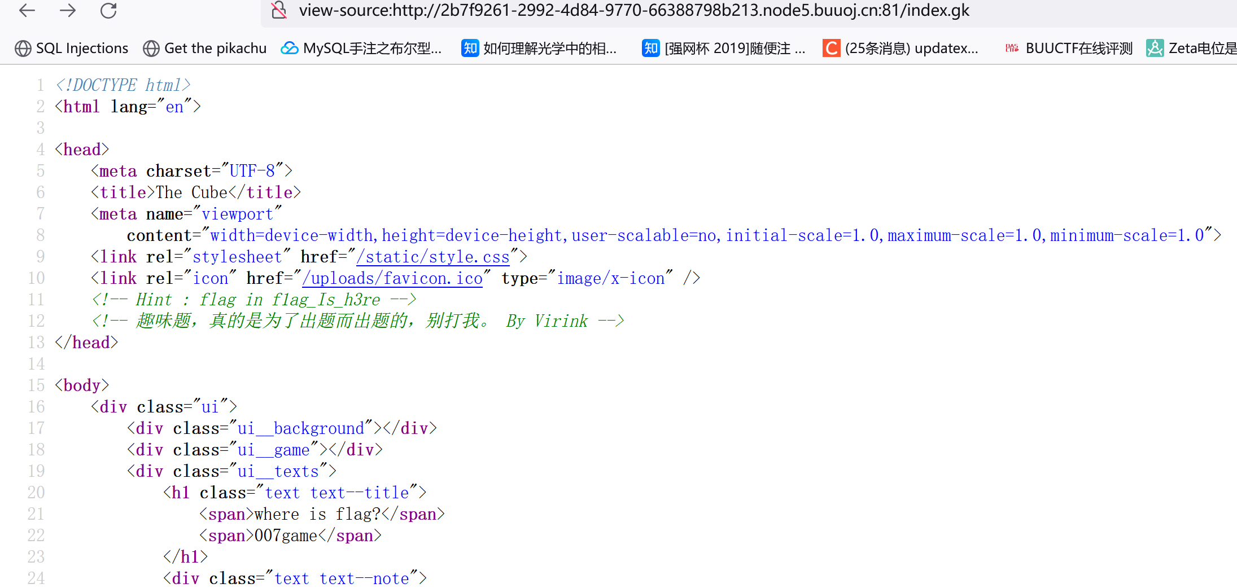Click the title text The Cube

point(191,192)
